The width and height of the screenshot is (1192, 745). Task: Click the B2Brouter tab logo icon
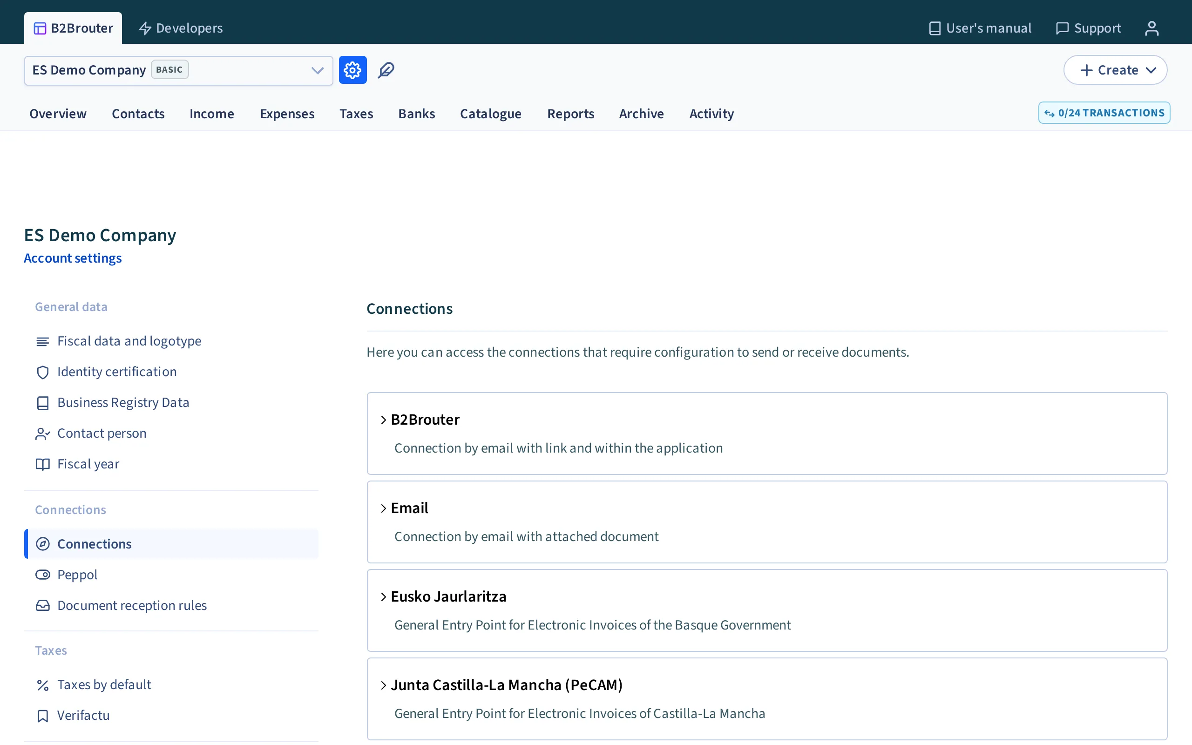click(40, 28)
